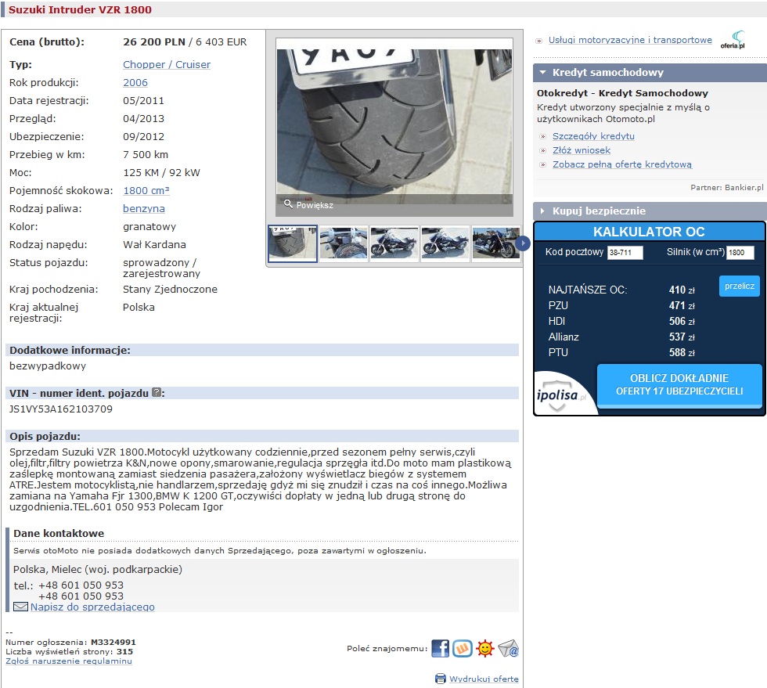
Task: Open Zobacz pełną ofertę kredytową link
Action: 622,164
